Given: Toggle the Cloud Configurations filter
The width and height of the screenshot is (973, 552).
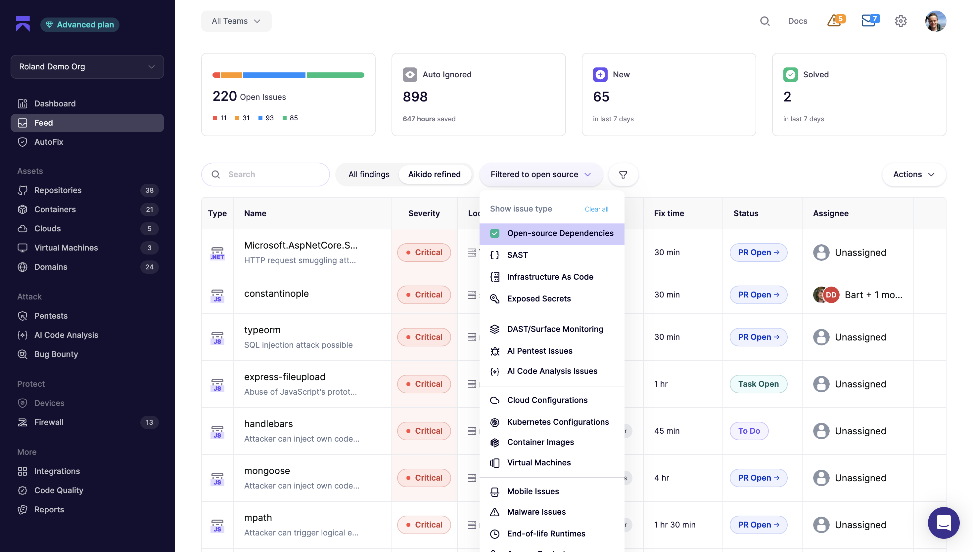Looking at the screenshot, I should 552,400.
